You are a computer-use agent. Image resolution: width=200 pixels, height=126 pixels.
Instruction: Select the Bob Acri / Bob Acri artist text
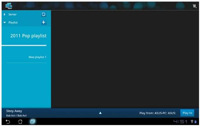[16, 116]
